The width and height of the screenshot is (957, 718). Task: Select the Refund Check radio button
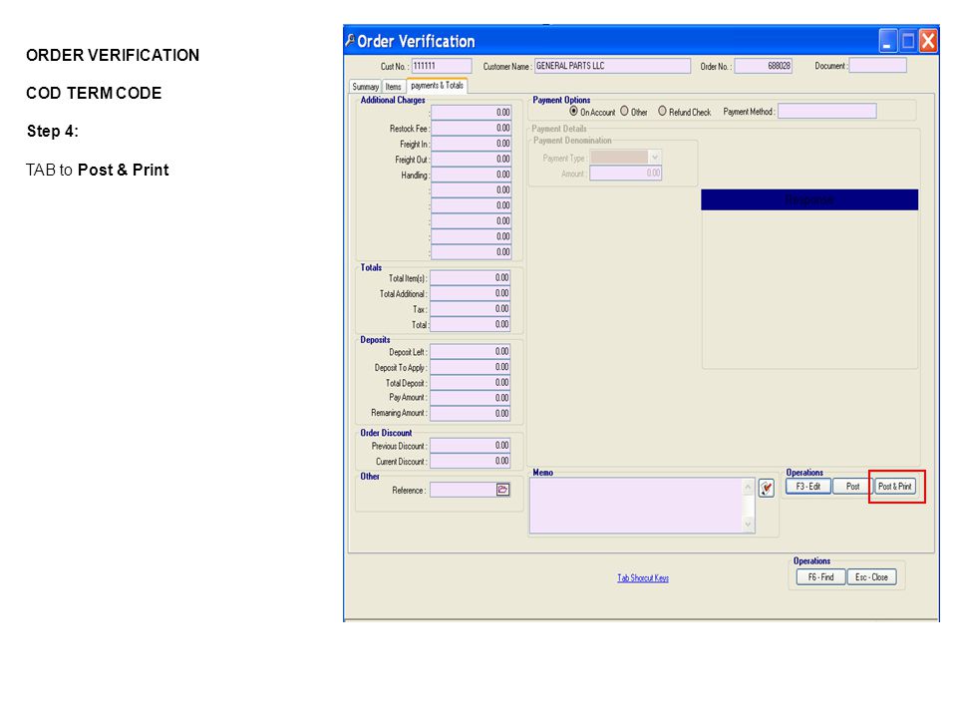pyautogui.click(x=662, y=111)
